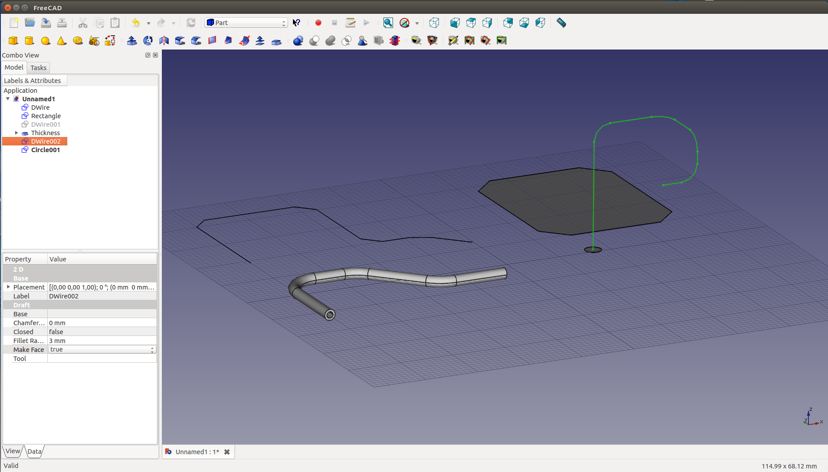Screen dimensions: 828x472
Task: Expand the Placement property row
Action: [x=8, y=287]
